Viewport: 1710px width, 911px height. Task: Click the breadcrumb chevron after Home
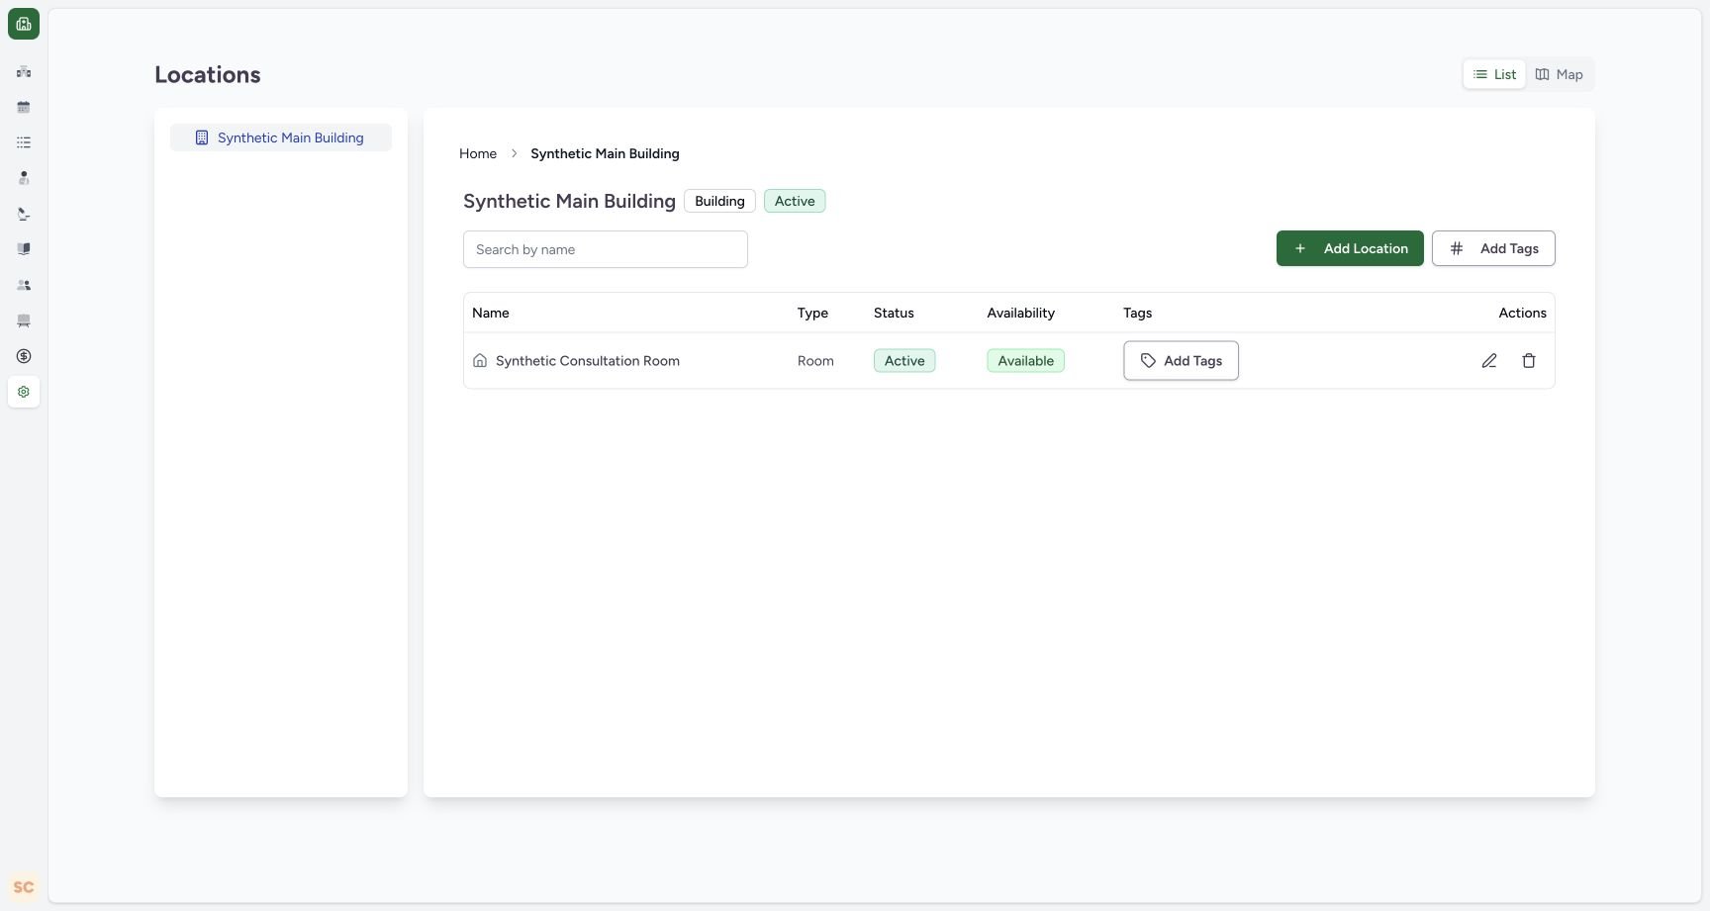[x=515, y=153]
